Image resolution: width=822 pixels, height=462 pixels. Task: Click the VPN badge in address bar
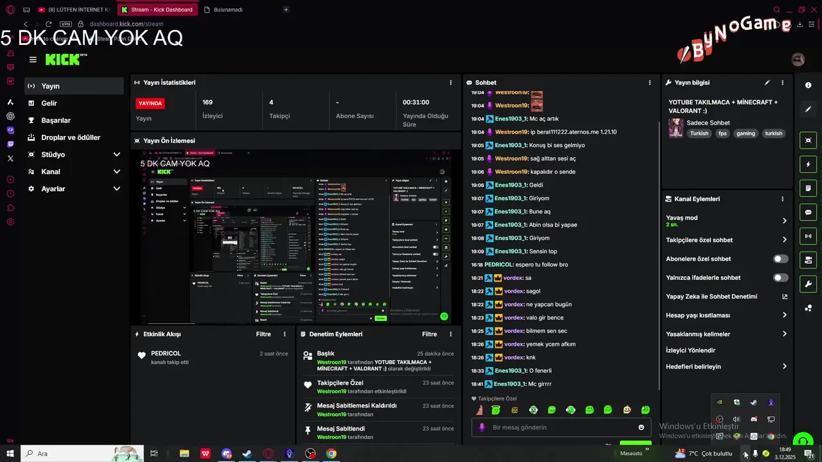66,24
